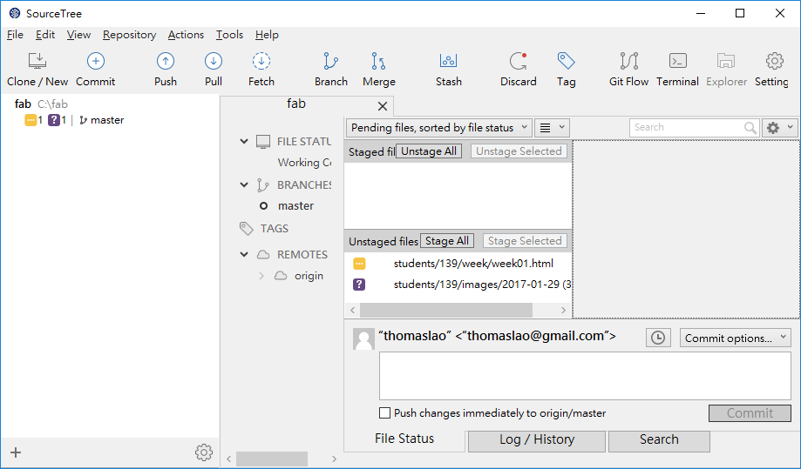801x469 pixels.
Task: Open the Actions menu
Action: tap(186, 35)
